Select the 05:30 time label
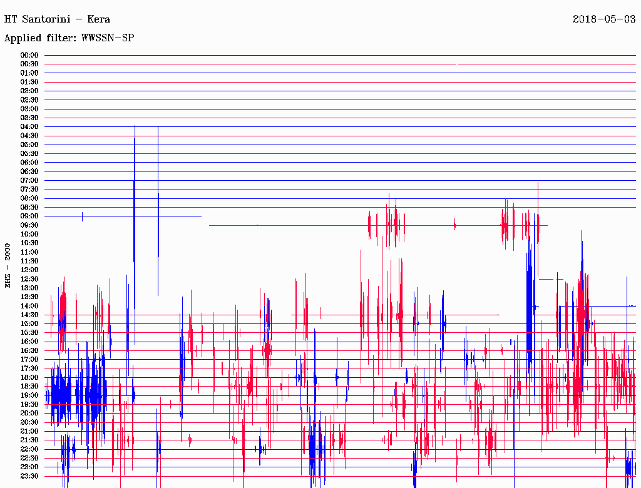Screen dimensions: 641x488 [29, 154]
